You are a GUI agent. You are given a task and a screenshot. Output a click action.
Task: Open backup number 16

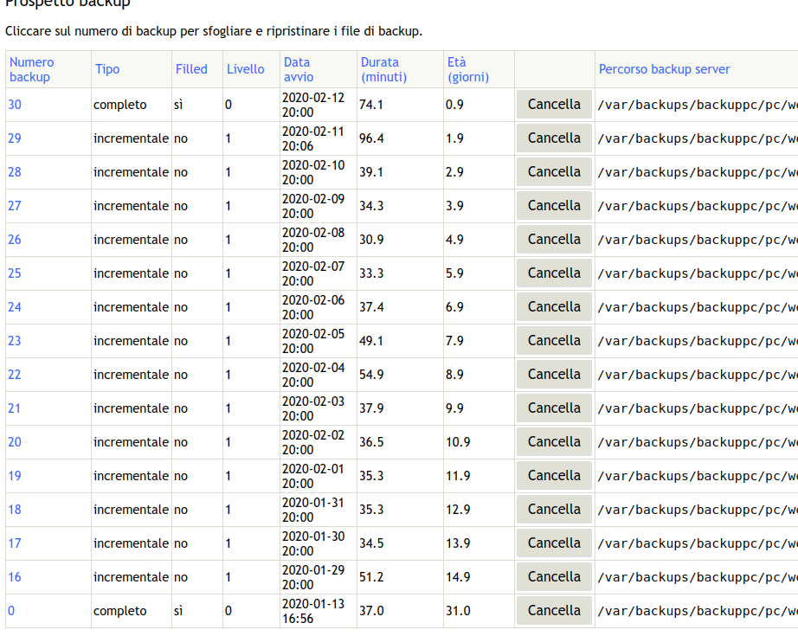(x=15, y=577)
